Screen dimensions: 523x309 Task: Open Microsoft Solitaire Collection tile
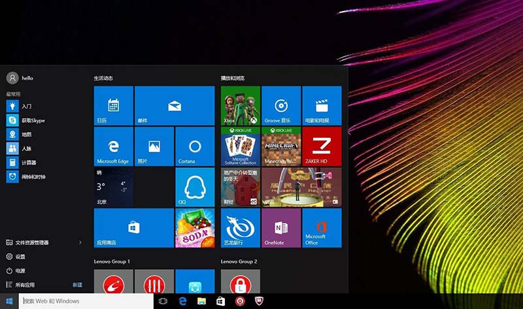241,146
